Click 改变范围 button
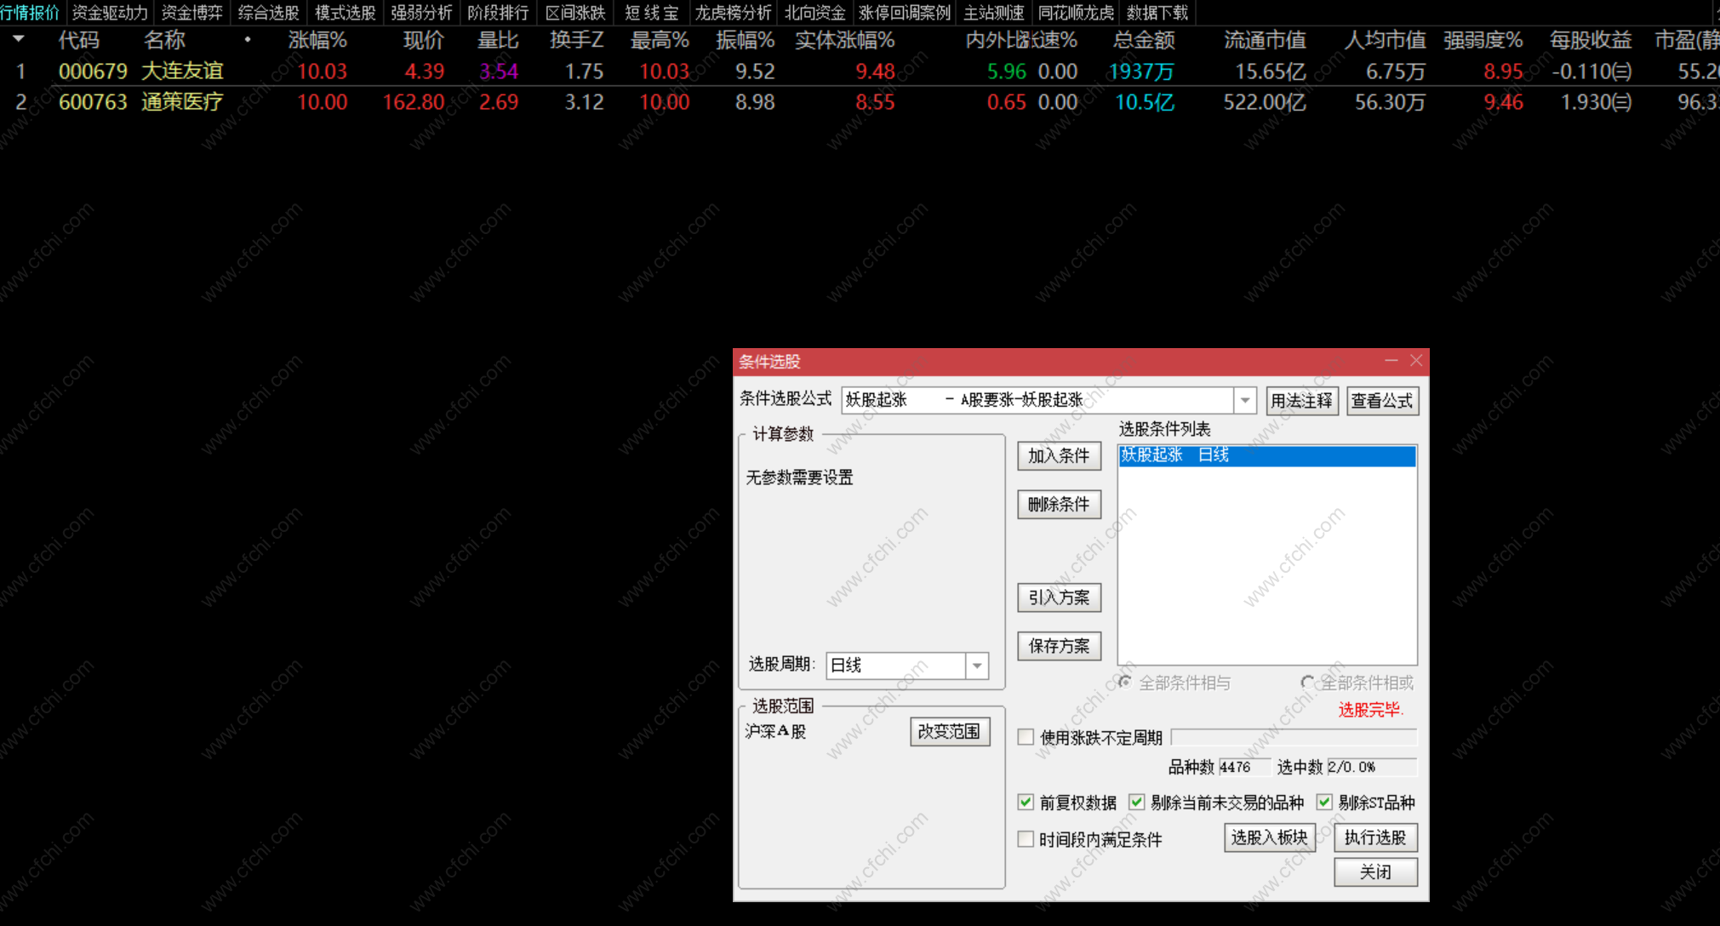This screenshot has width=1720, height=926. coord(949,731)
